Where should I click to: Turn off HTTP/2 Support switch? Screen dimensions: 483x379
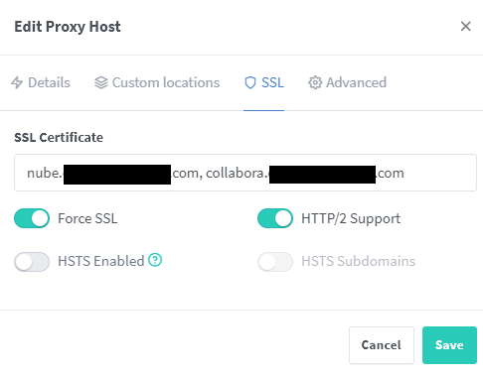[275, 218]
